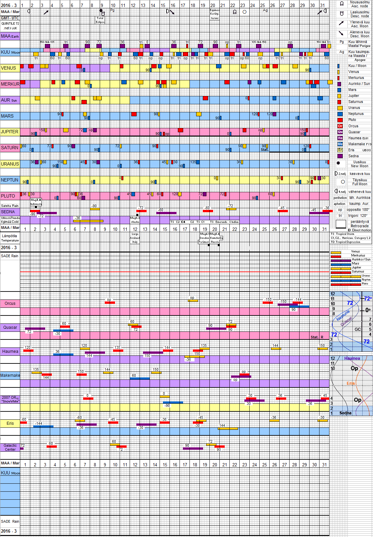
Task: Click the Total Eclipse label on March 9
Action: [x=100, y=20]
